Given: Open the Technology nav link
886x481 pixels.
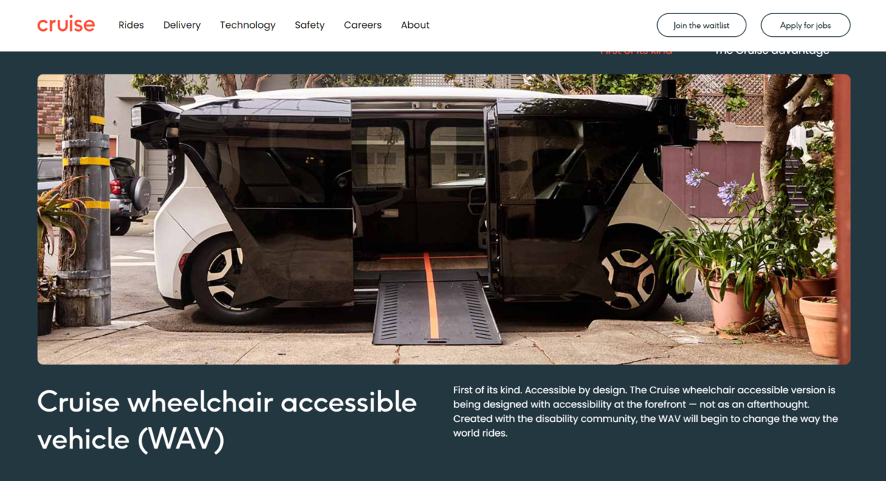Looking at the screenshot, I should click(x=247, y=25).
